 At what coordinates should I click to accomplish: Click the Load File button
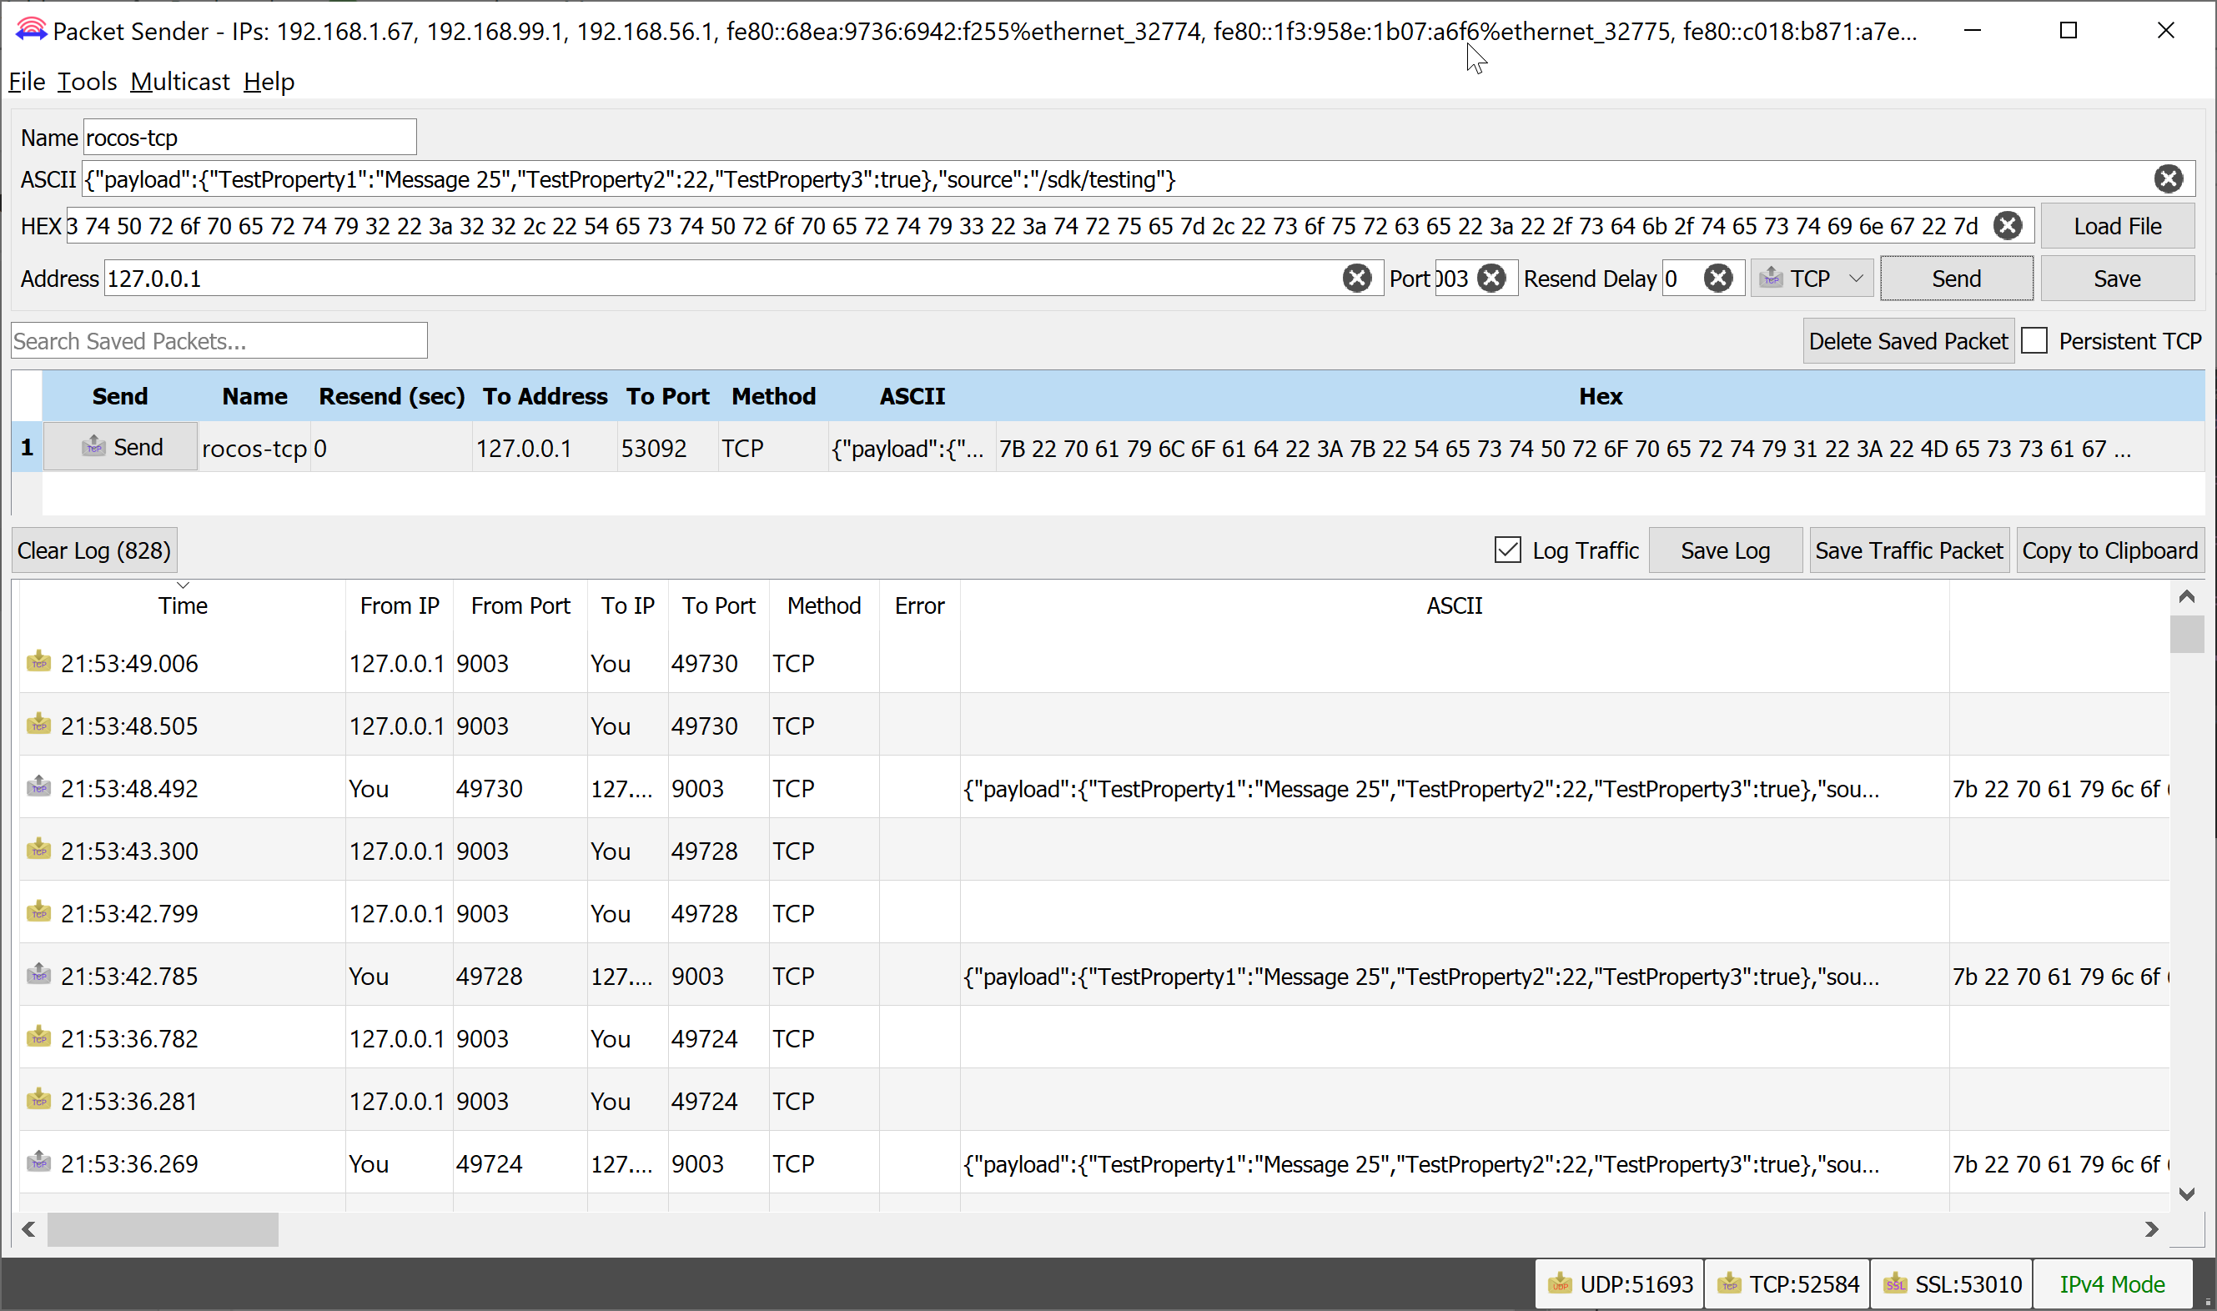pyautogui.click(x=2117, y=226)
